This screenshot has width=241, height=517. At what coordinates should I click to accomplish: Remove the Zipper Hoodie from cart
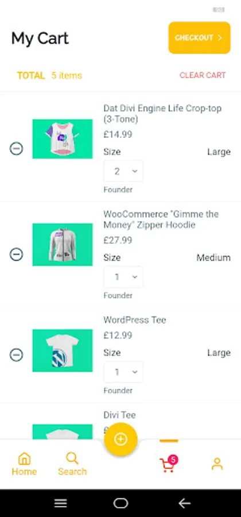[x=16, y=254]
